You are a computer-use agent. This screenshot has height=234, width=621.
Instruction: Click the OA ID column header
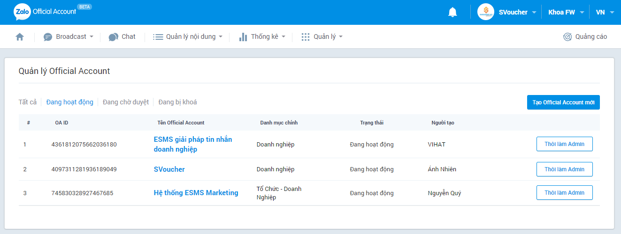[x=61, y=123]
